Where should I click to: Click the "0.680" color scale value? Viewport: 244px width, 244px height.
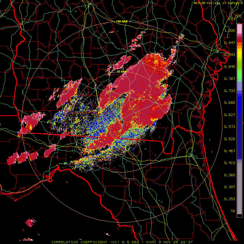click(230, 103)
